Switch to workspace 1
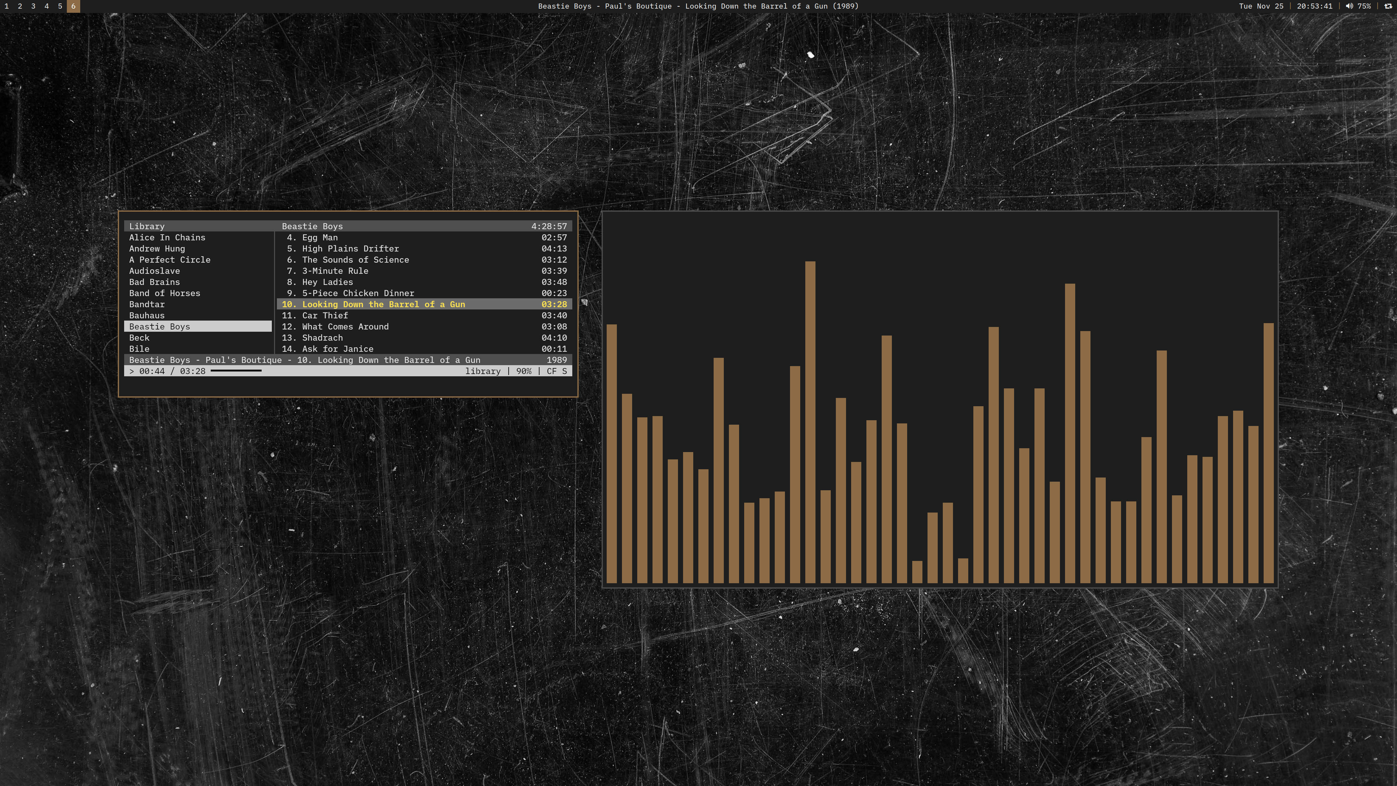This screenshot has height=786, width=1397. (6, 6)
